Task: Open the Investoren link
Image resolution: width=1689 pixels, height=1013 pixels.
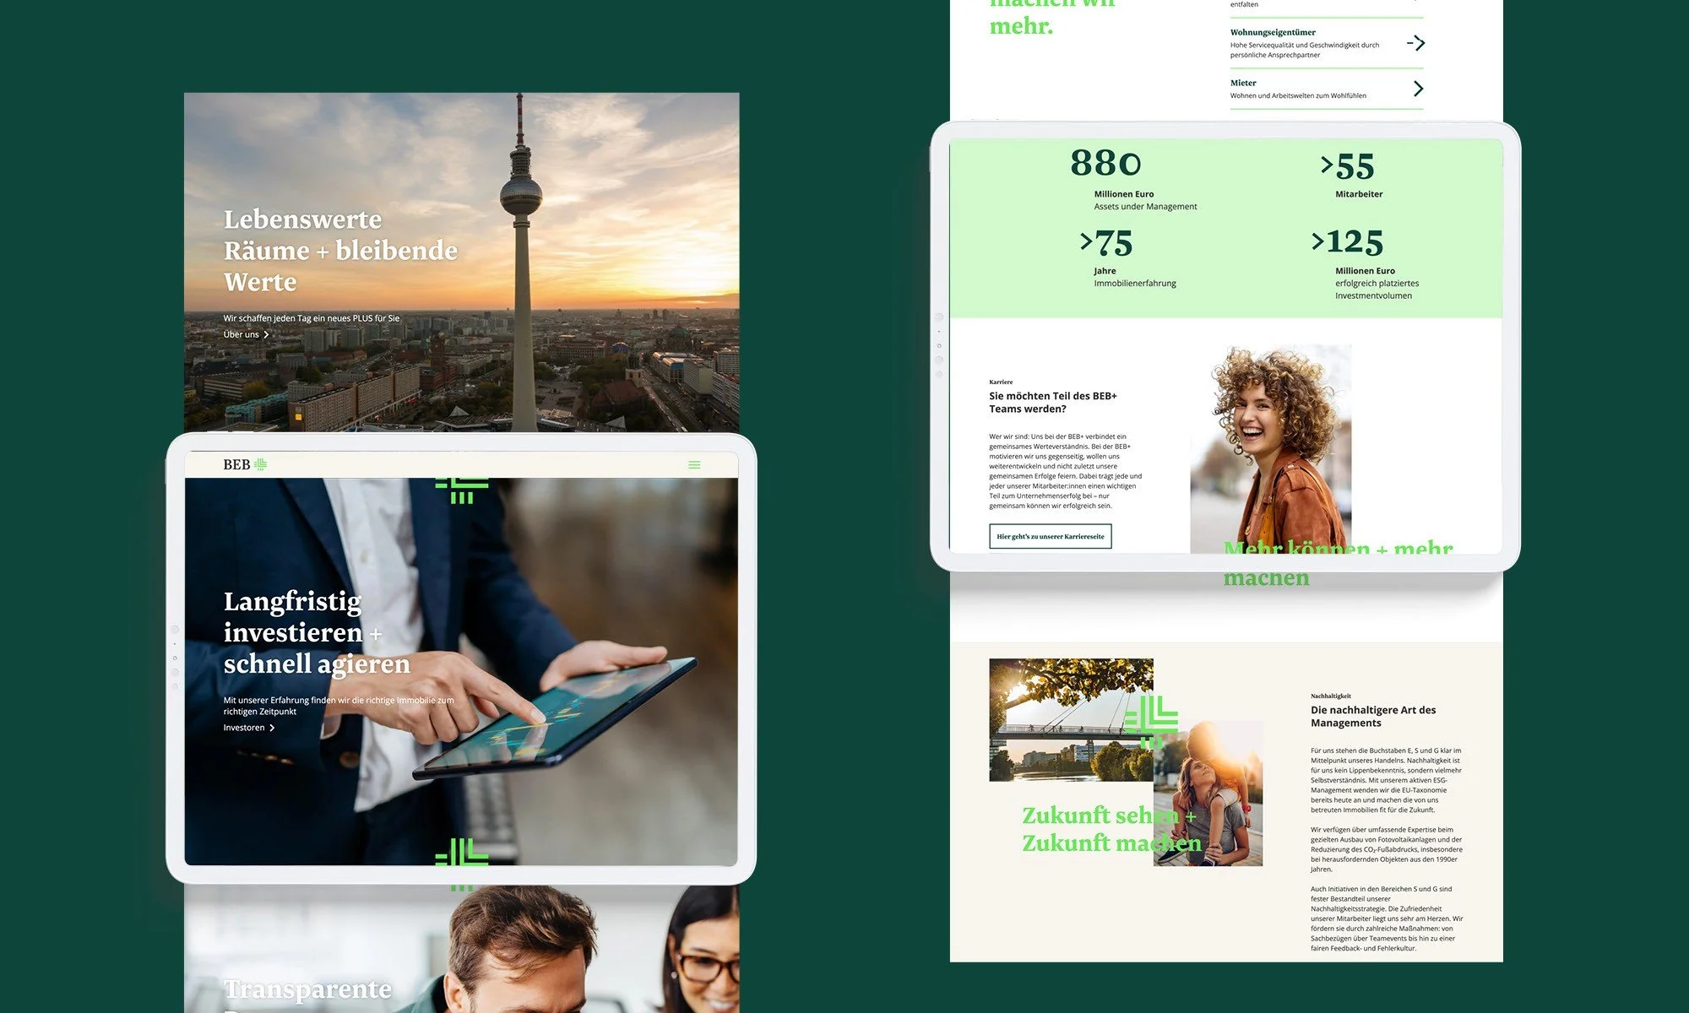Action: [244, 728]
